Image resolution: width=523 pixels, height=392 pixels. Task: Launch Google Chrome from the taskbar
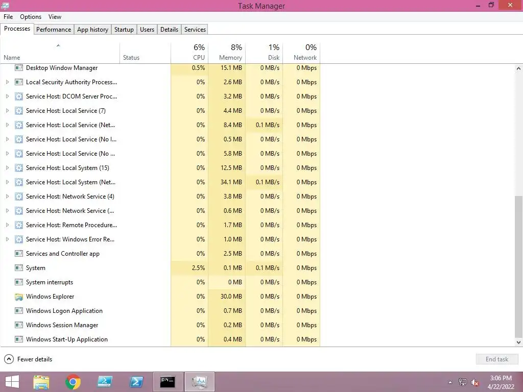pos(73,382)
